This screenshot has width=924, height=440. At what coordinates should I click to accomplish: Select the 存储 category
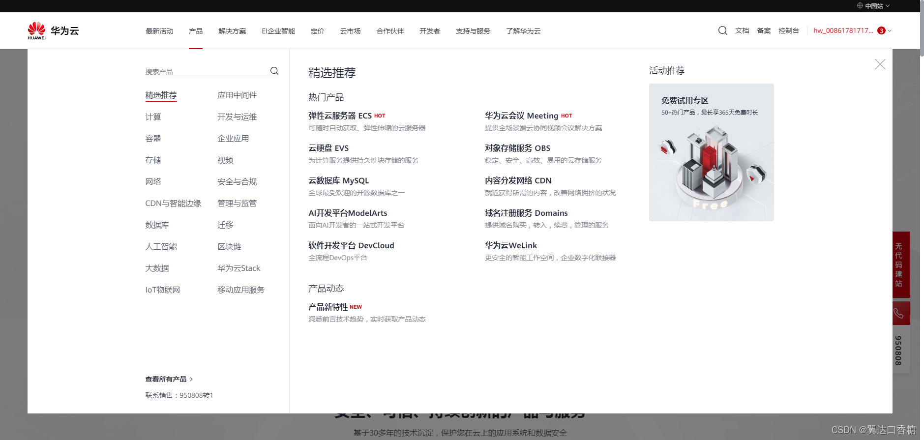tap(153, 160)
